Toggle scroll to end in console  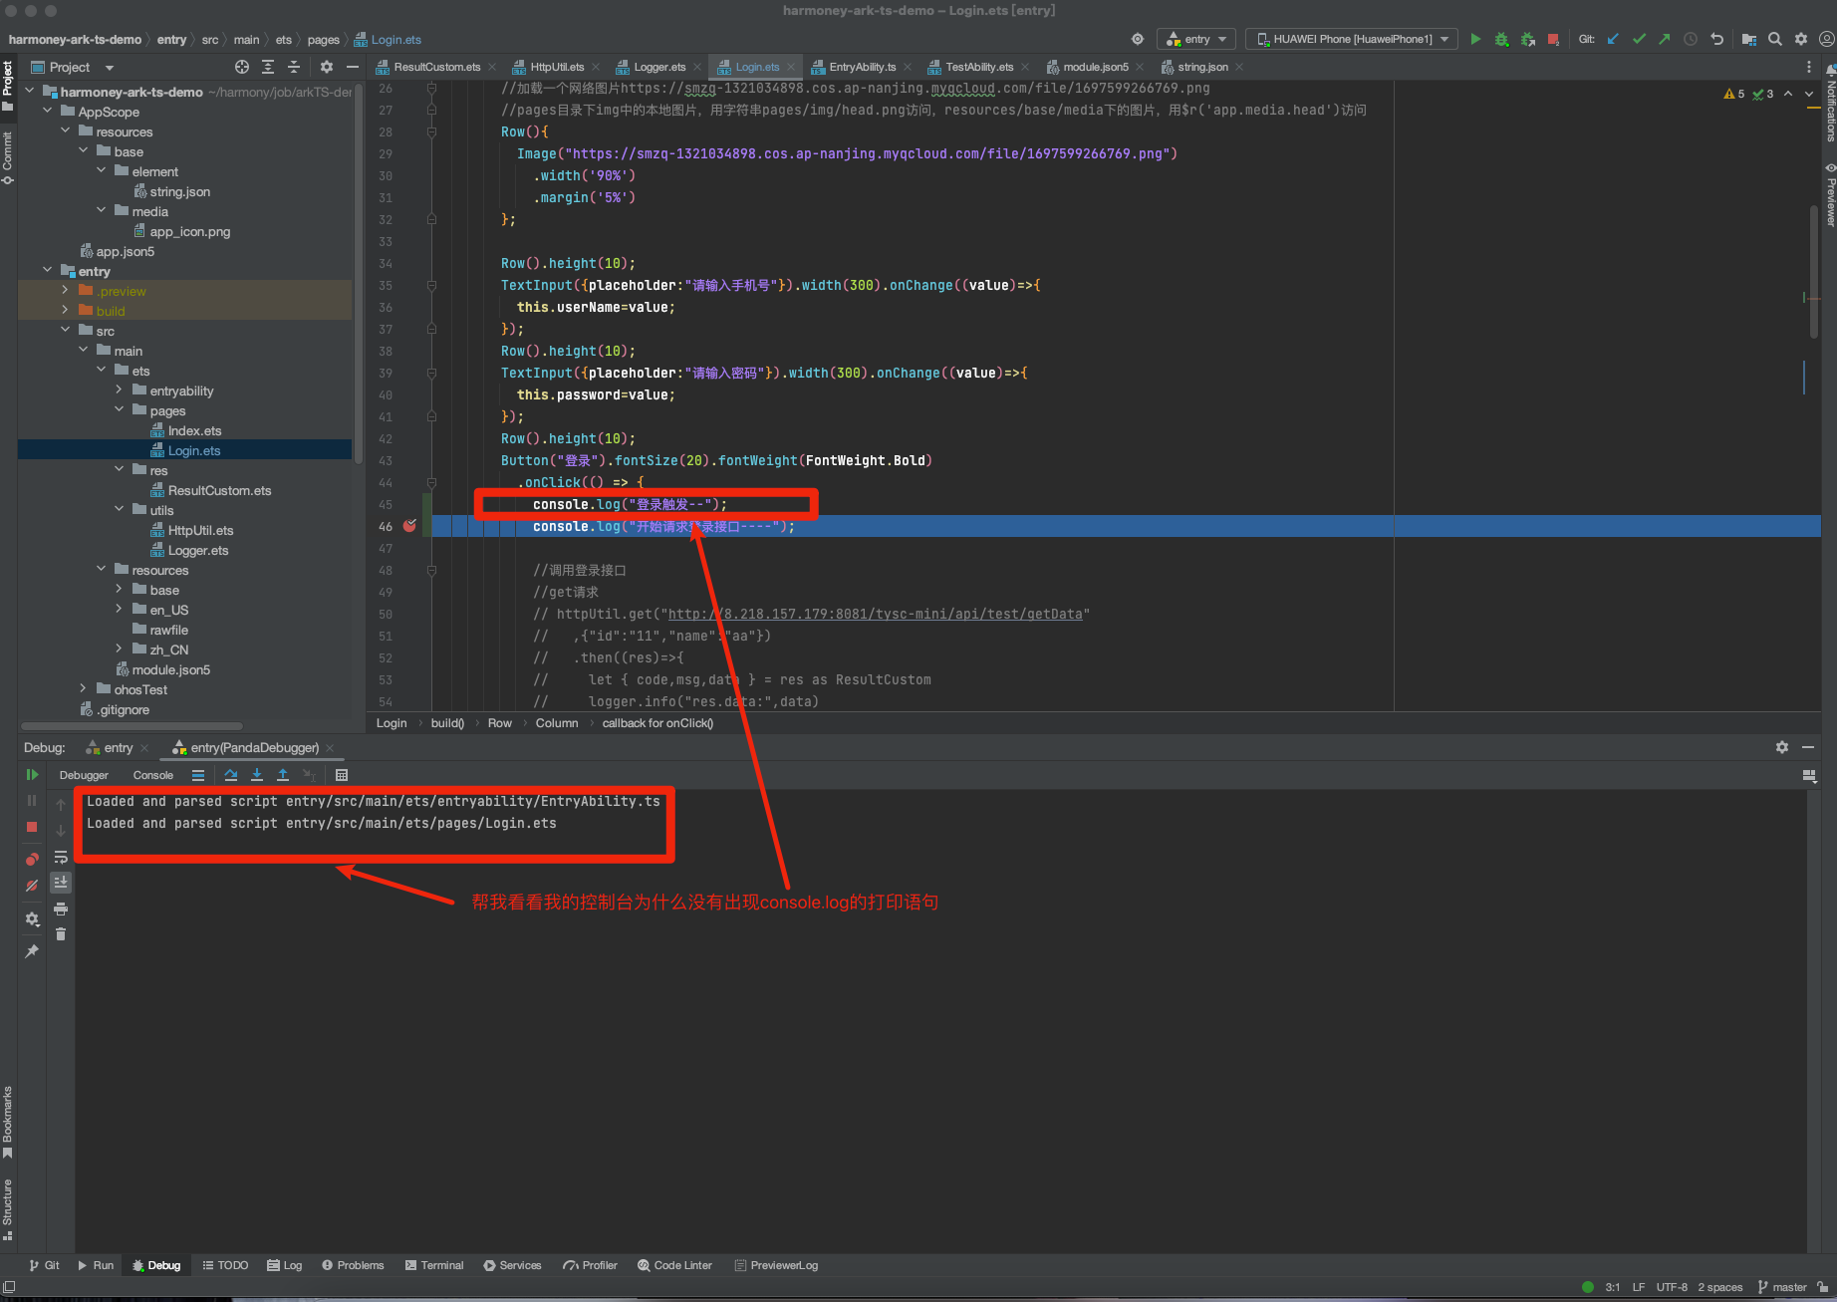[x=61, y=882]
